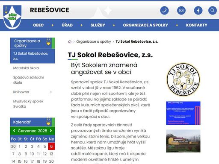Open the KONTAKTY menu
Viewport: 219px width, 164px height.
[196, 25]
